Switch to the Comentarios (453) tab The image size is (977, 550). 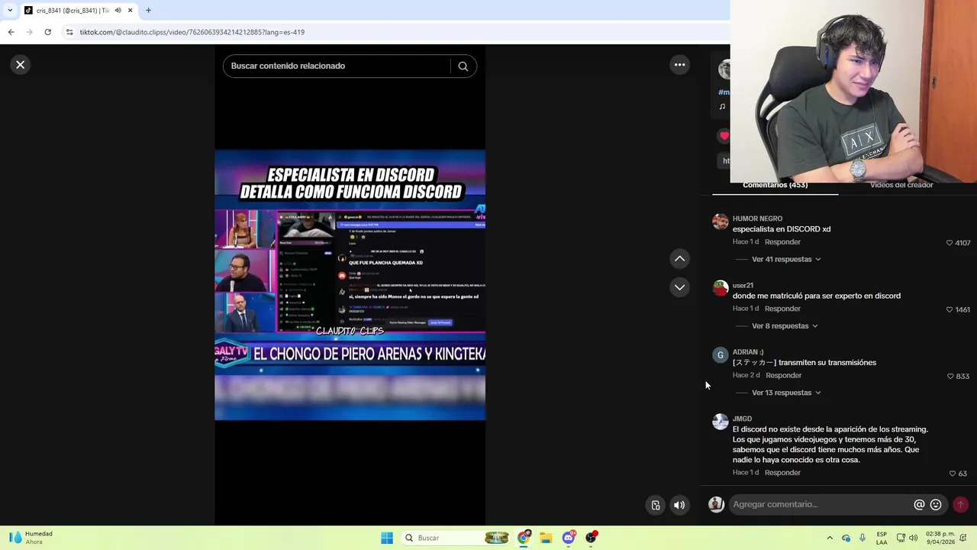click(775, 186)
